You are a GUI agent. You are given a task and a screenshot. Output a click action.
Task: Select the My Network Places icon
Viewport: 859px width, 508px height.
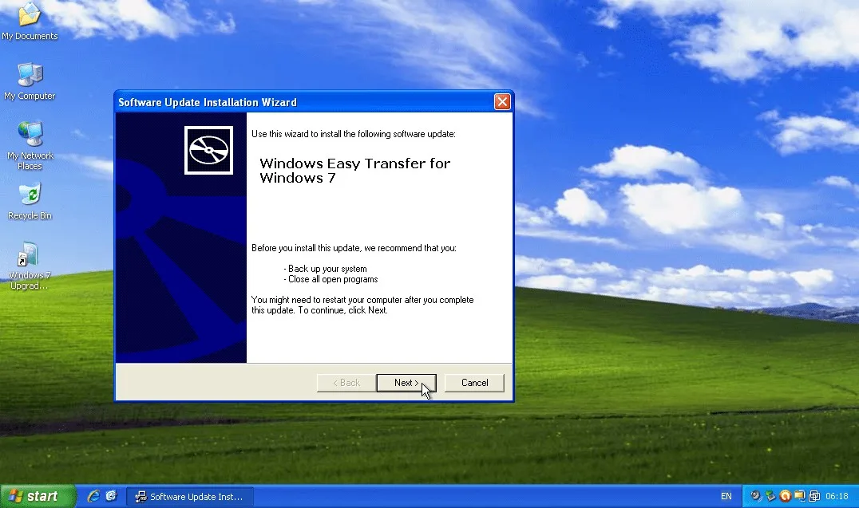30,146
